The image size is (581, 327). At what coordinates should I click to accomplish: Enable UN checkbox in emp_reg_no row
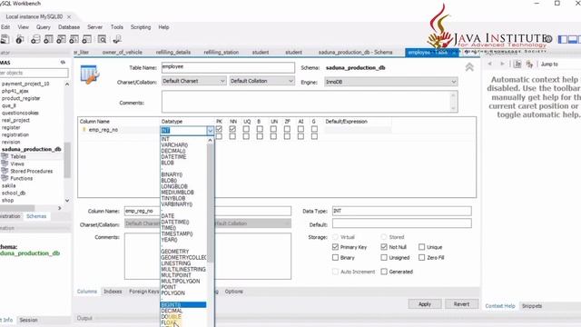click(273, 129)
